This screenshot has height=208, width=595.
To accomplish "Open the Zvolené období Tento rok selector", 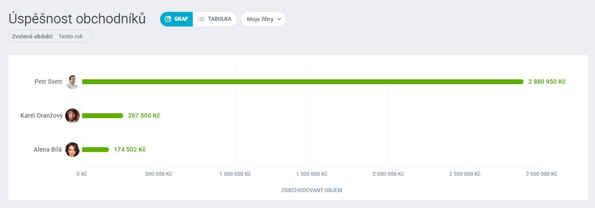I will [50, 36].
